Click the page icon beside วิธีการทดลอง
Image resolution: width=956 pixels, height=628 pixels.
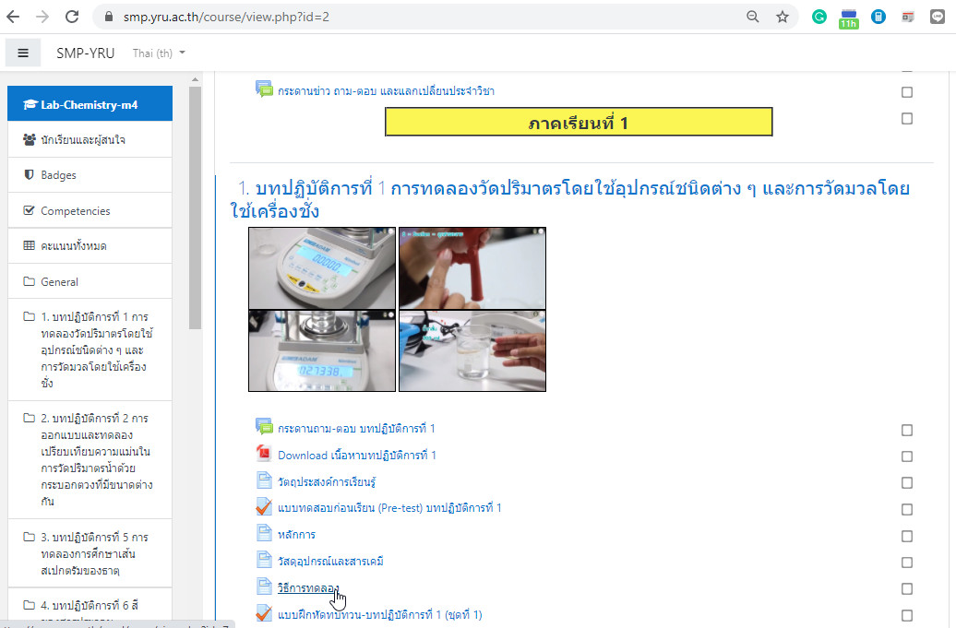click(264, 587)
